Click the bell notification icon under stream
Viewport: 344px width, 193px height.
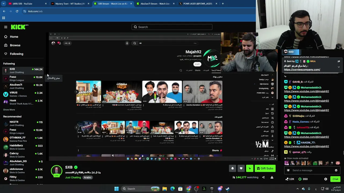click(232, 168)
